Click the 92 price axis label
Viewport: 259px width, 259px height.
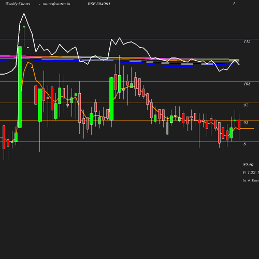coord(246,123)
